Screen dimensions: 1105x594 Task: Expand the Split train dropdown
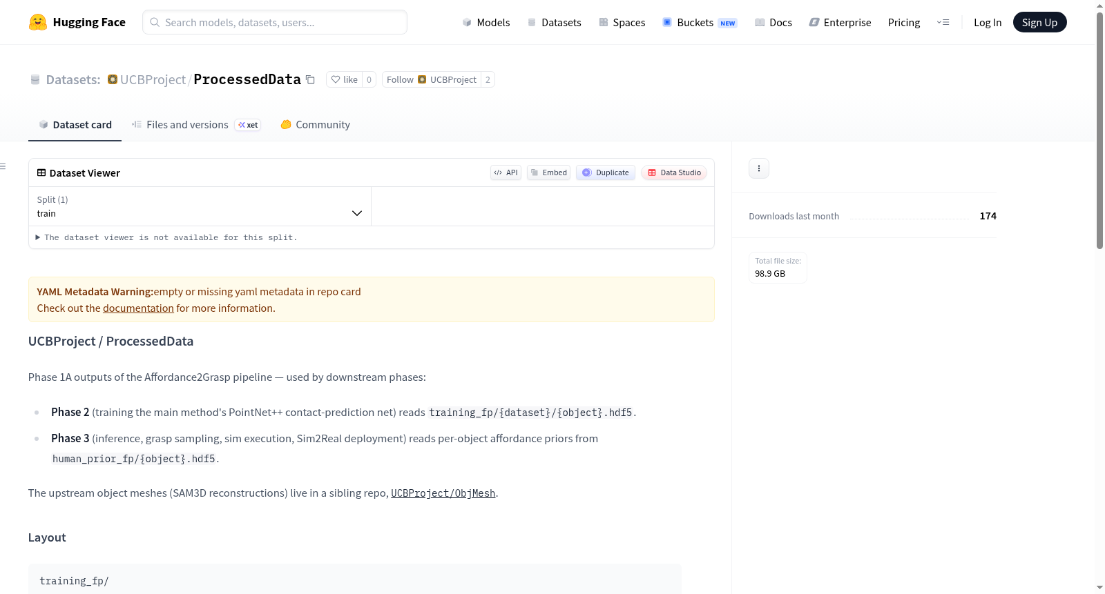tap(200, 206)
